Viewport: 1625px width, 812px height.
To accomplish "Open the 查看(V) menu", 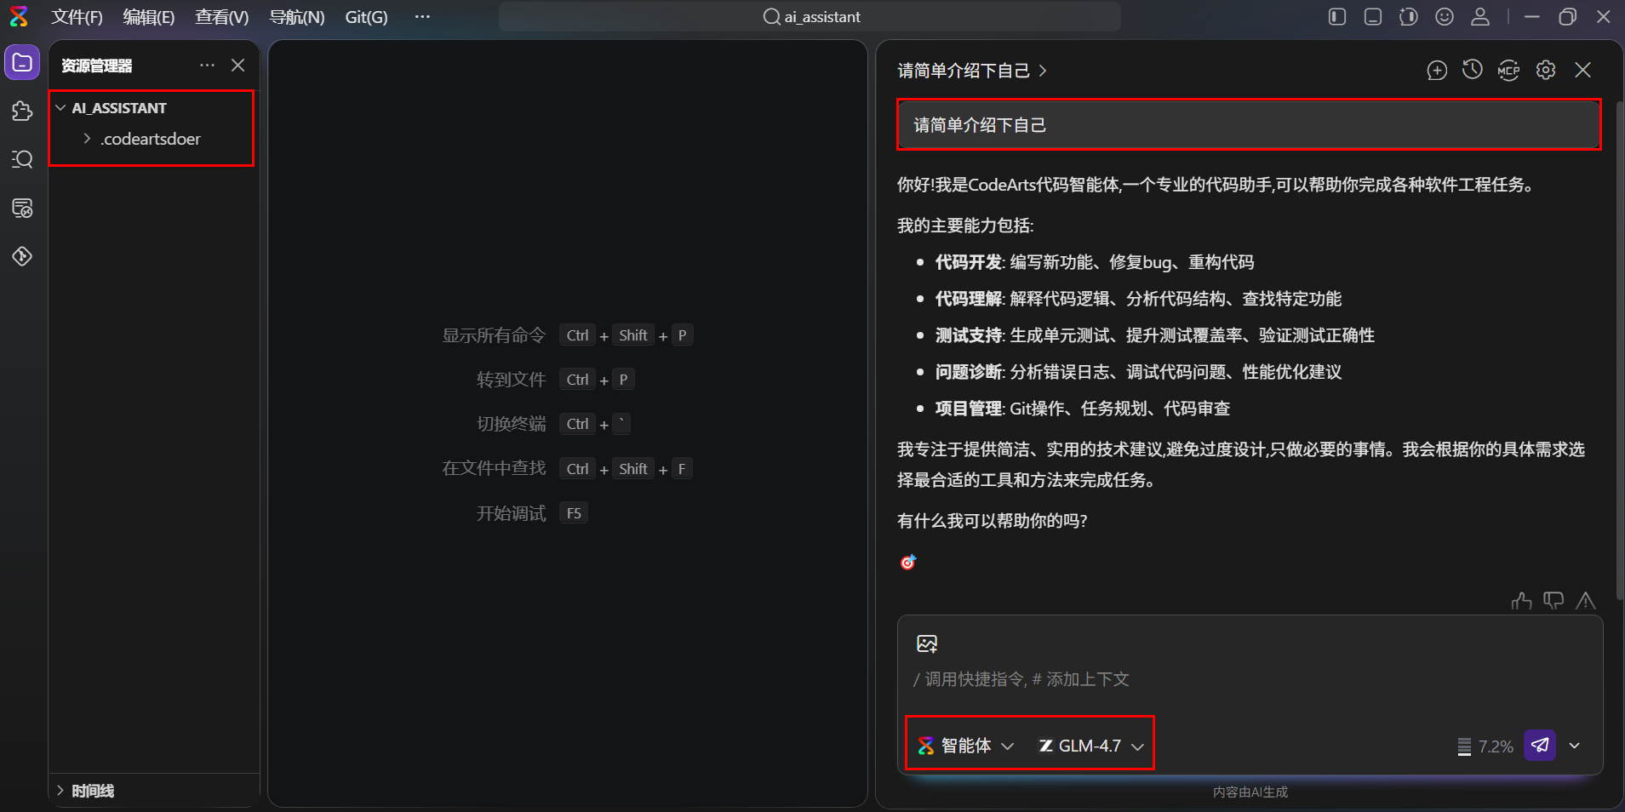I will coord(222,17).
